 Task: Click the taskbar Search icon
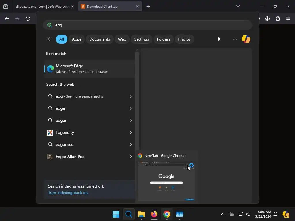pos(129,214)
